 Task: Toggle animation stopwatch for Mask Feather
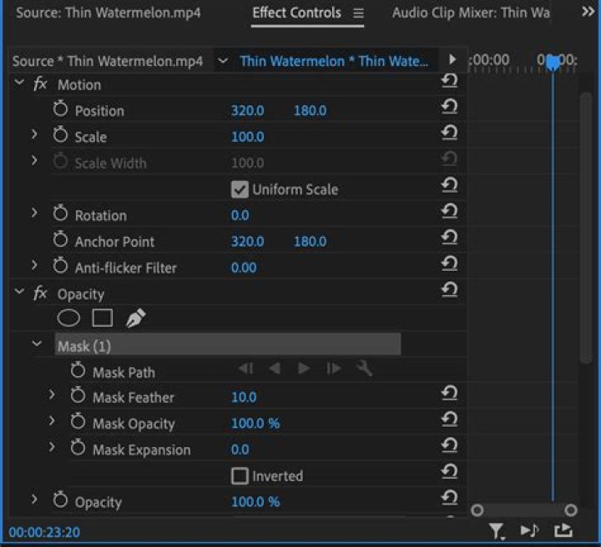(78, 396)
